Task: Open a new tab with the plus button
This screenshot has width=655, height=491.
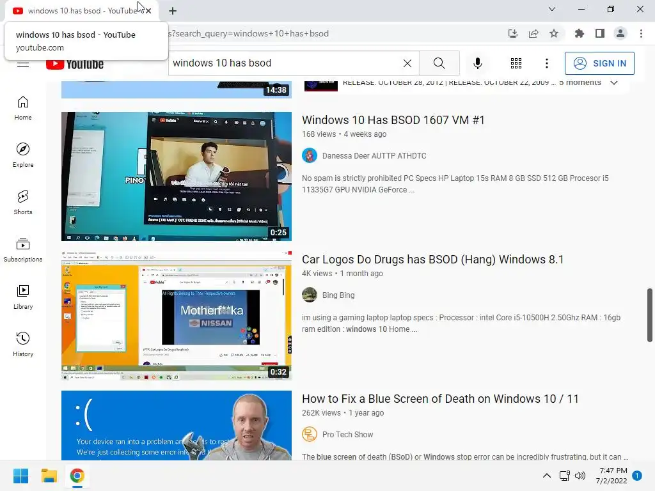Action: (x=173, y=11)
